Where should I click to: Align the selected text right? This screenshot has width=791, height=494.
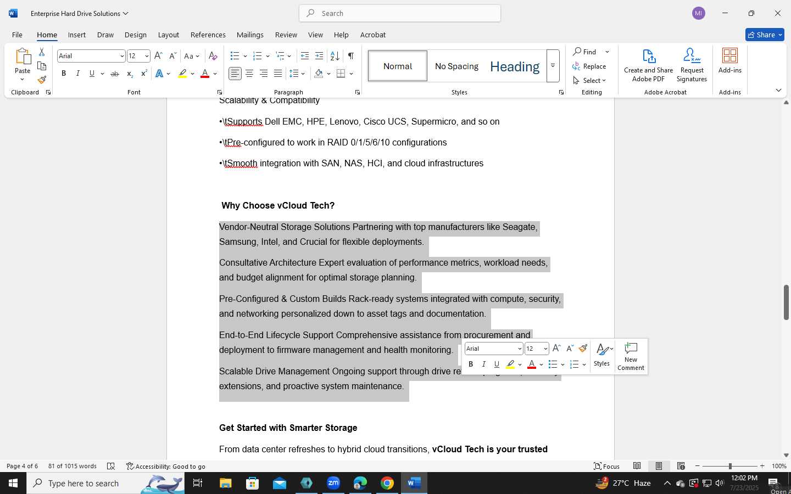click(x=264, y=74)
